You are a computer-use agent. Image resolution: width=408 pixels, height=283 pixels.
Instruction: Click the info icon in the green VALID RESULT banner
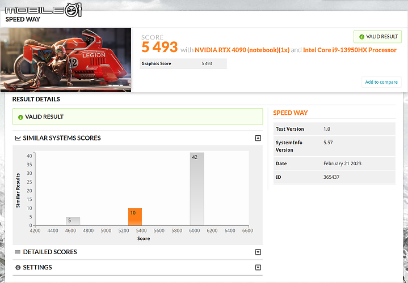tap(20, 117)
